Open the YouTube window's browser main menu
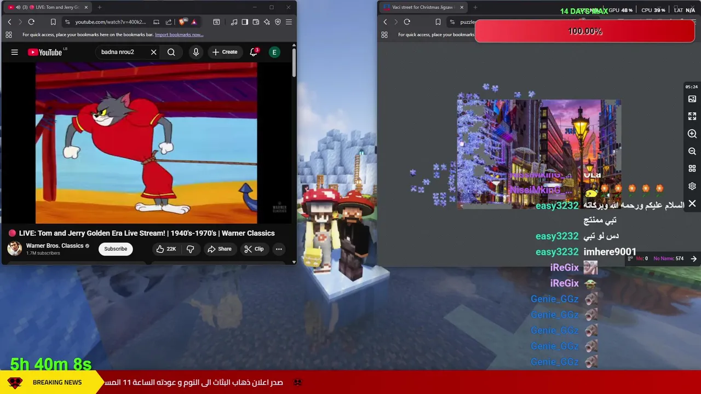The image size is (701, 394). pyautogui.click(x=289, y=22)
